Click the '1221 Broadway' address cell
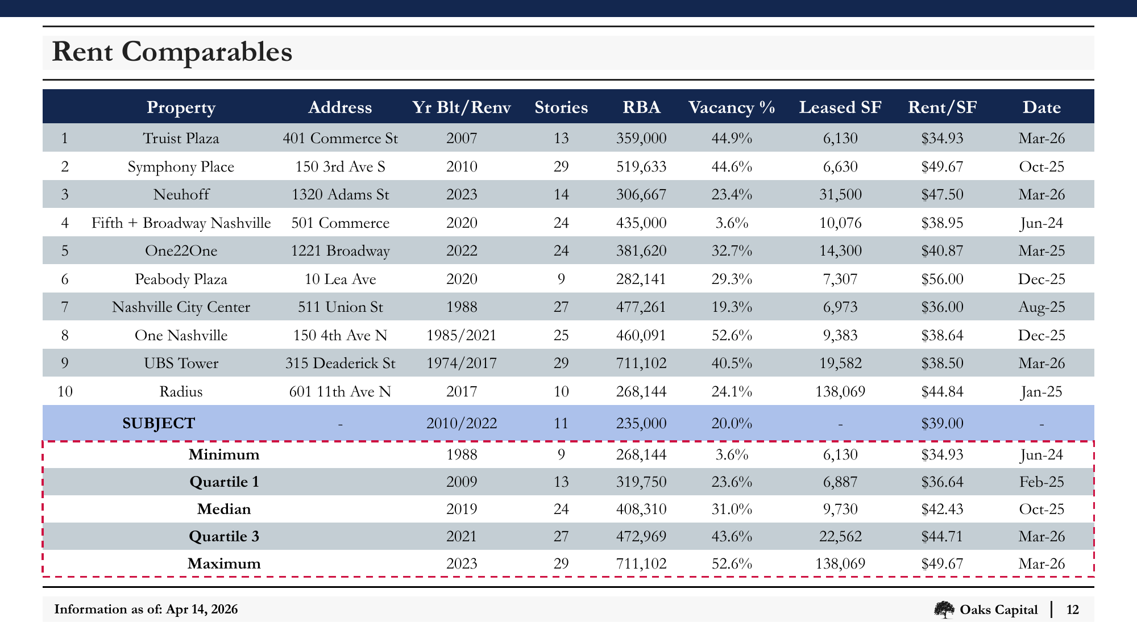 tap(340, 250)
